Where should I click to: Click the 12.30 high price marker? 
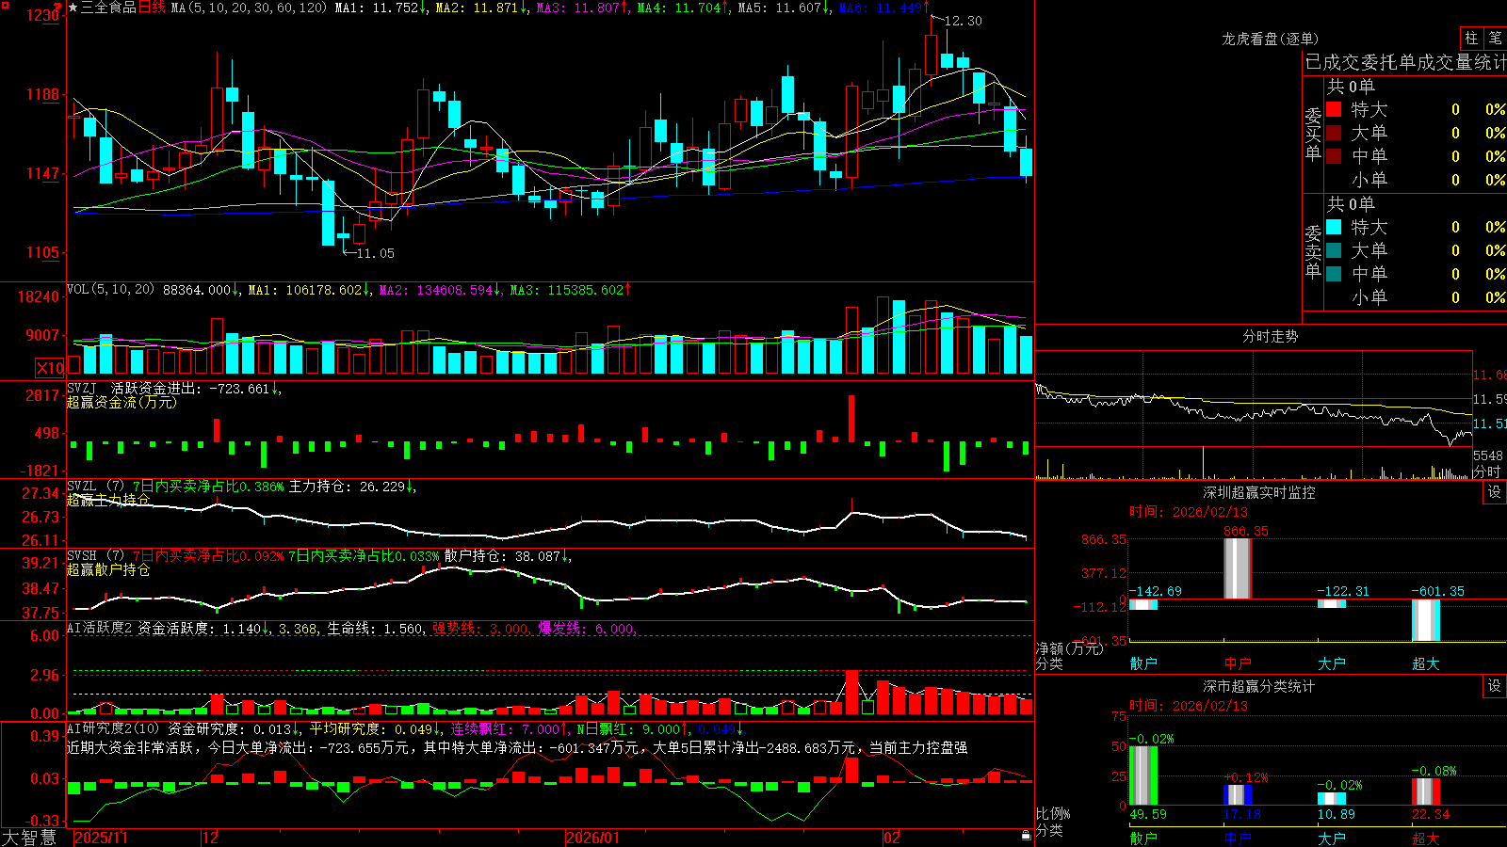963,21
